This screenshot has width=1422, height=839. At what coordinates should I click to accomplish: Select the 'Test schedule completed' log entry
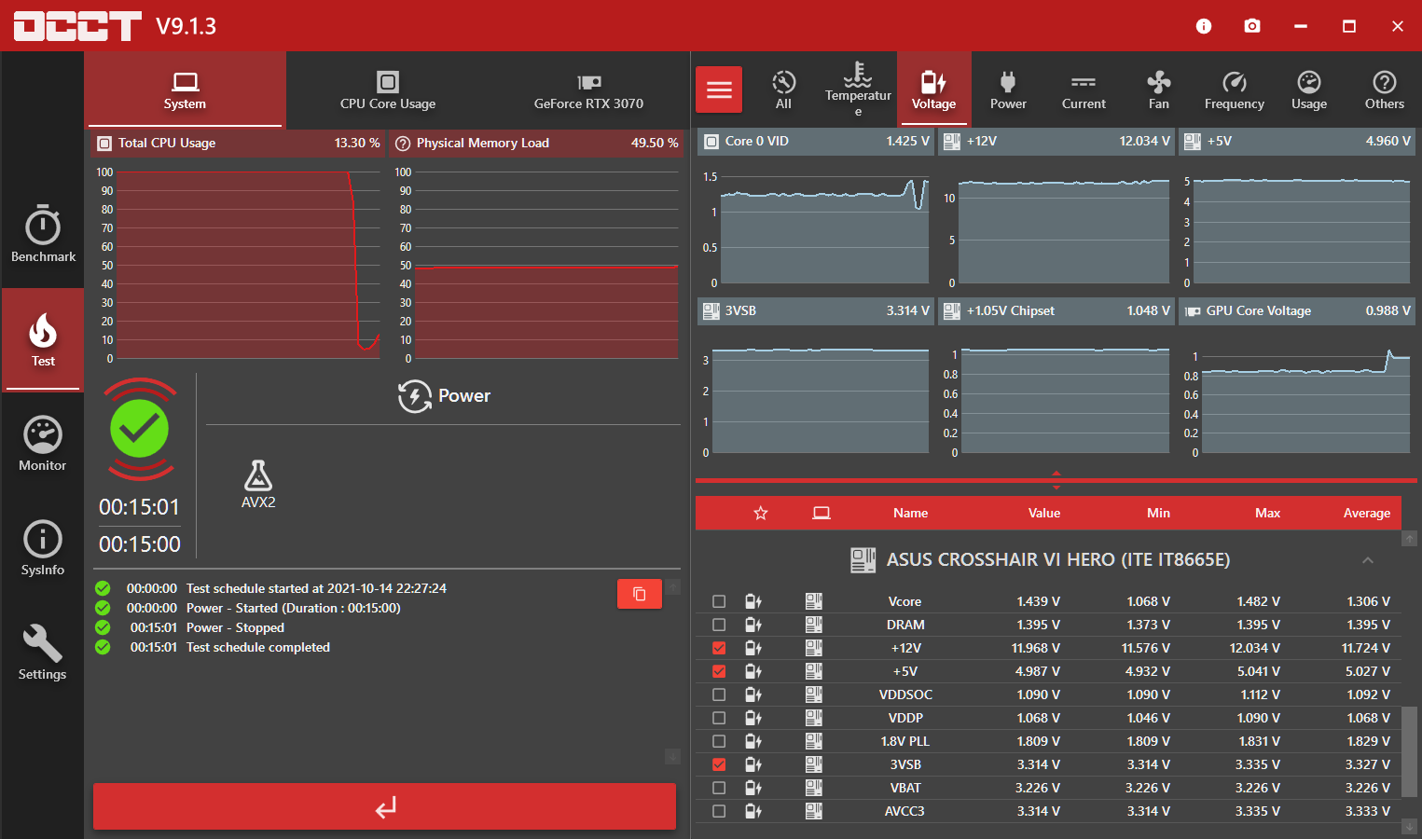pyautogui.click(x=258, y=647)
